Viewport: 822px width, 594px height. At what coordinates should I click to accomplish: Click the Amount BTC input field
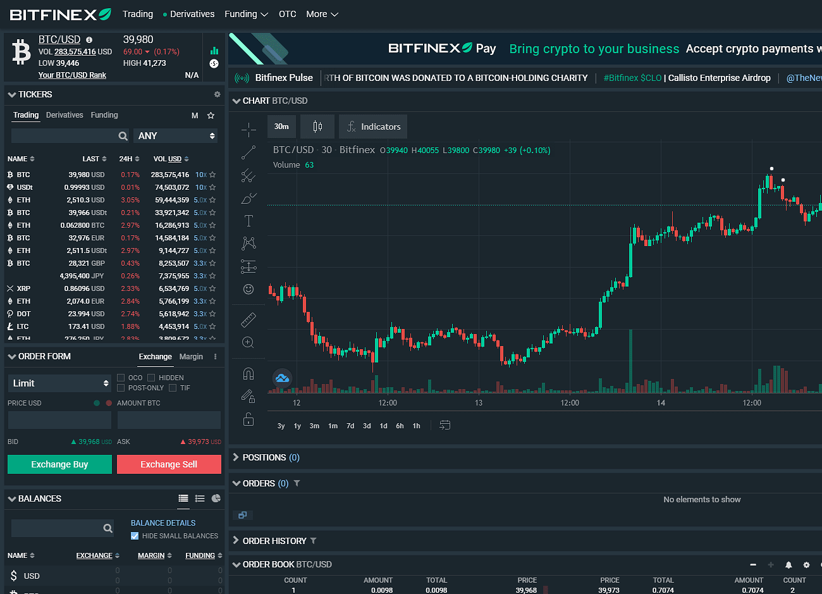(169, 420)
